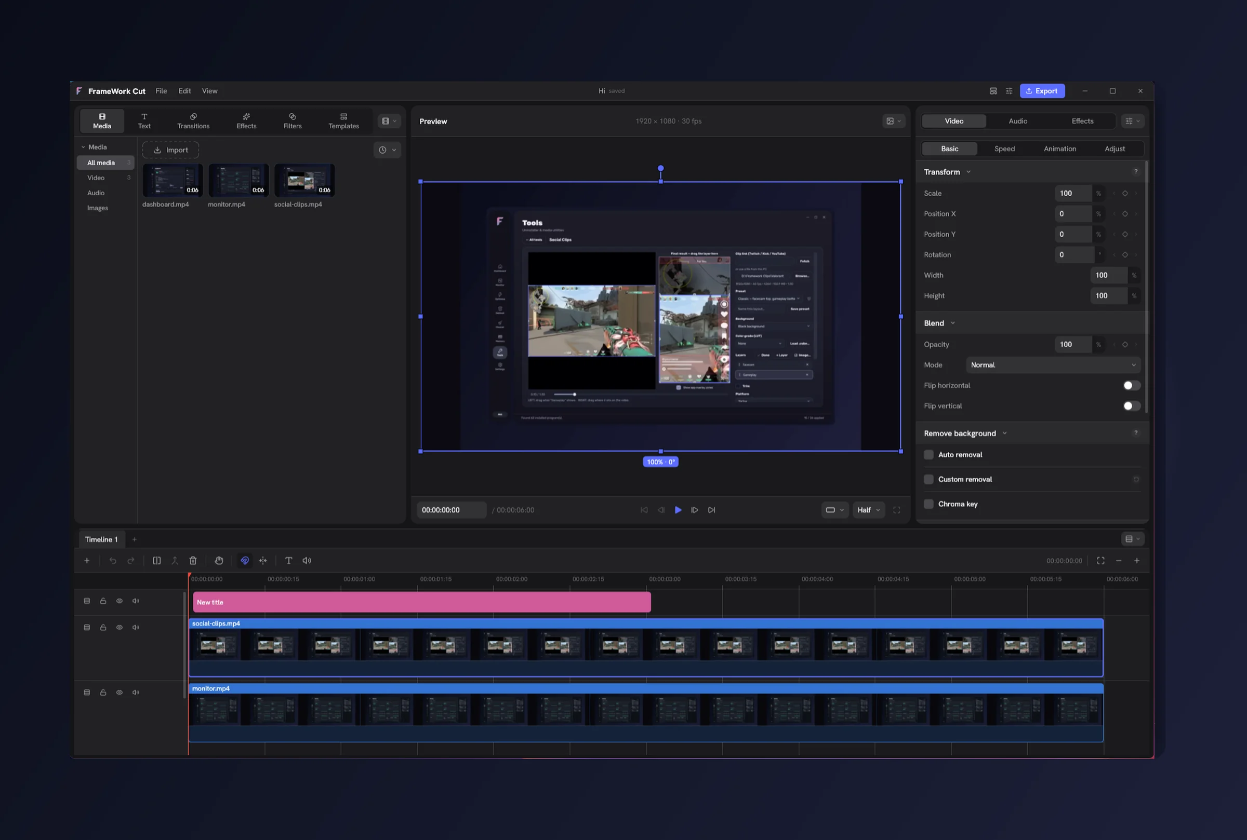The width and height of the screenshot is (1247, 840).
Task: Lock the New title track
Action: point(103,601)
